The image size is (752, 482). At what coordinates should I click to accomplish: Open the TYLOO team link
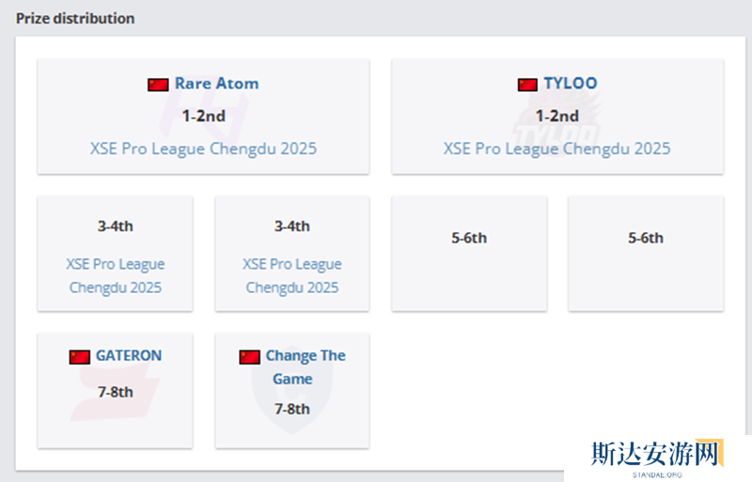tap(570, 84)
